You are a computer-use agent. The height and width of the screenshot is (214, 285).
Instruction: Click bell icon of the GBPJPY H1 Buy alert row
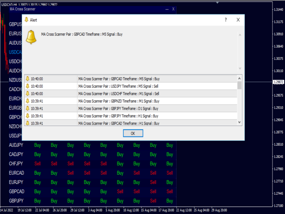pyautogui.click(x=28, y=116)
